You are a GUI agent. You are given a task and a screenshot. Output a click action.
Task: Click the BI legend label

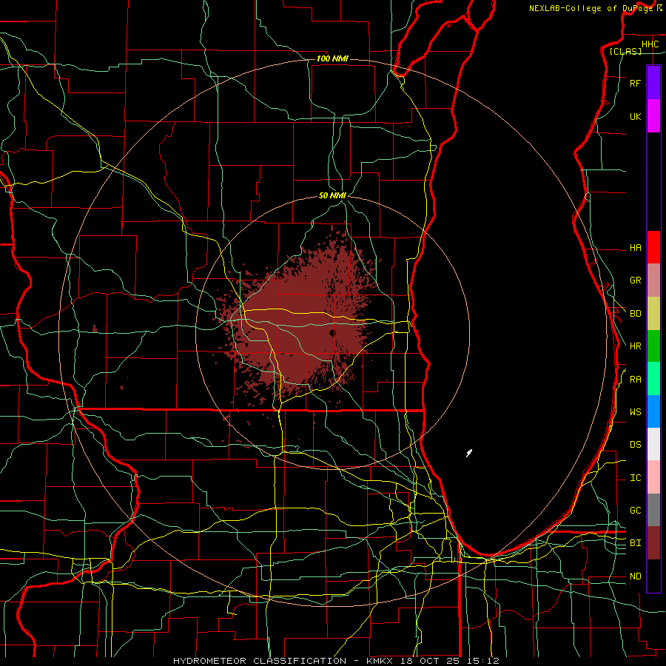coord(635,543)
